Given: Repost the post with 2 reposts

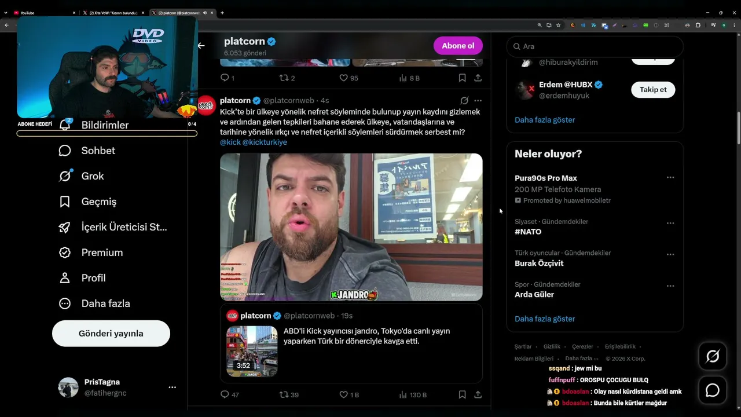Looking at the screenshot, I should coord(284,78).
